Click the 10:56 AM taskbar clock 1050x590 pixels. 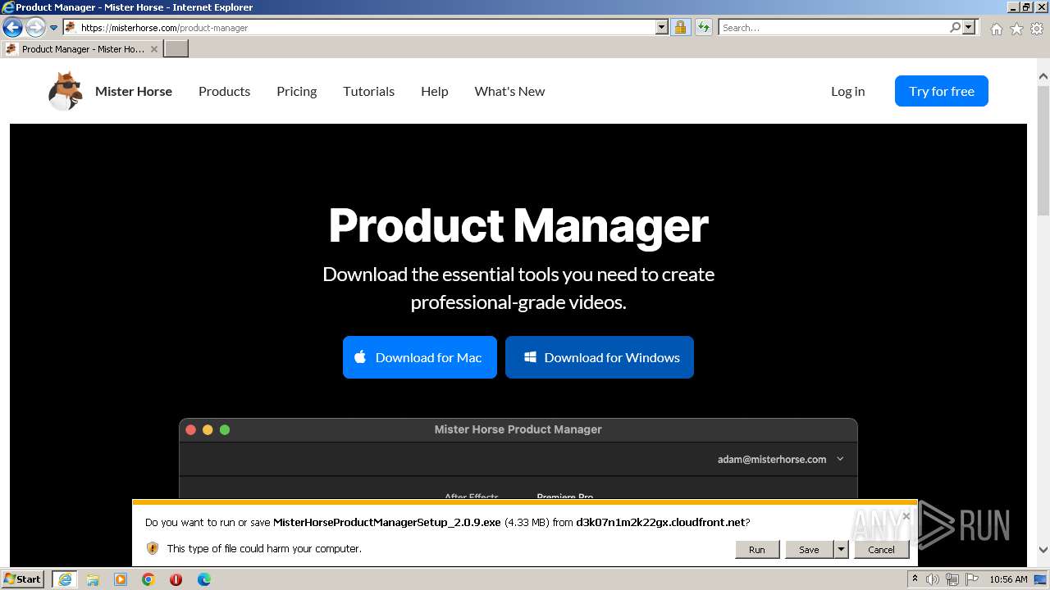(x=1008, y=579)
